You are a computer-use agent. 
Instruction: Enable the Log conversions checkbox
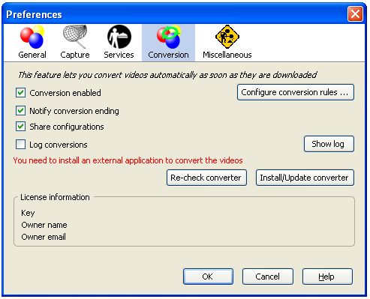pyautogui.click(x=20, y=145)
